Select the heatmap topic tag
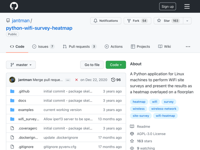The image size is (200, 150). [x=139, y=102]
